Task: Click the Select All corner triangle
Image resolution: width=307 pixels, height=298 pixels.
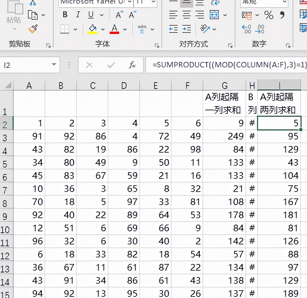Action: point(8,85)
